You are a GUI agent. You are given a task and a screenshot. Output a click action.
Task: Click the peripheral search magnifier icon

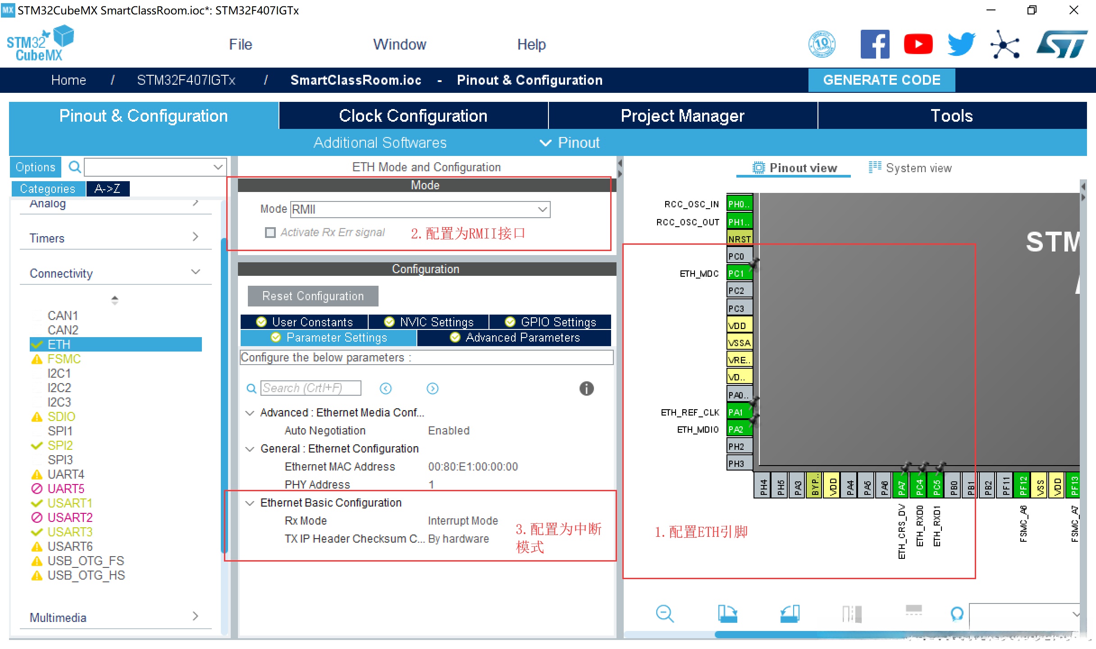coord(74,167)
